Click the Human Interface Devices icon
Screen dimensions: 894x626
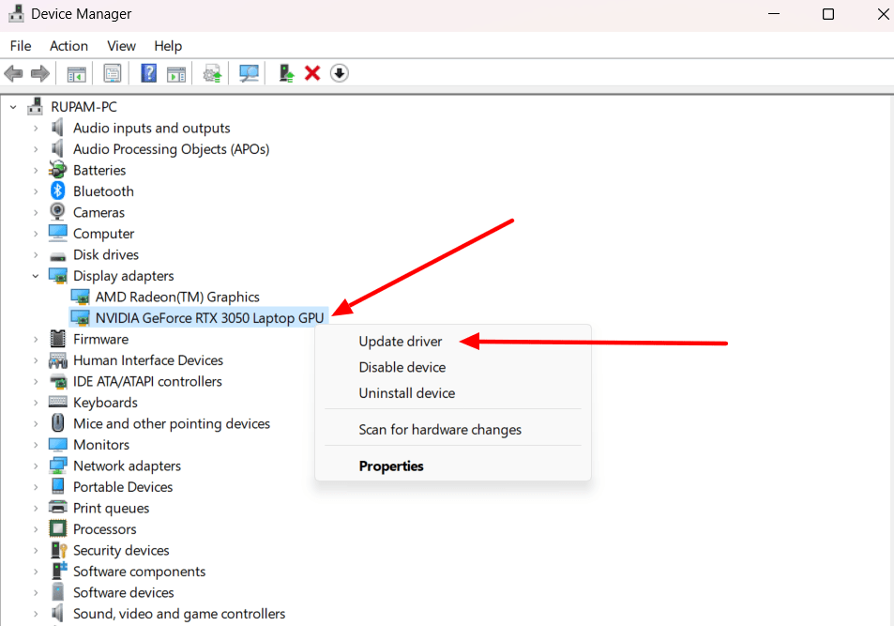(57, 359)
